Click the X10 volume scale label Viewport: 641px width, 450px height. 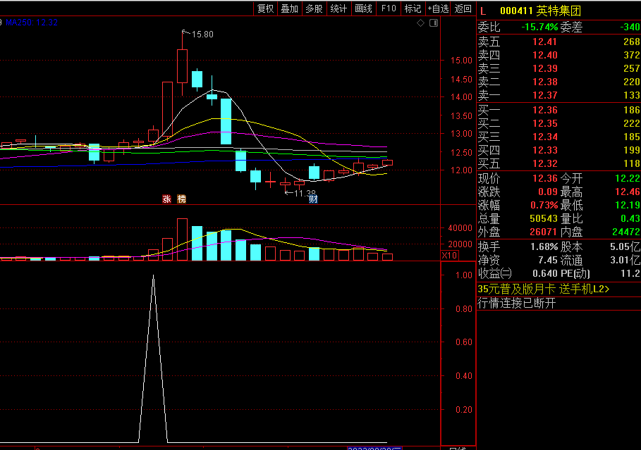click(450, 256)
